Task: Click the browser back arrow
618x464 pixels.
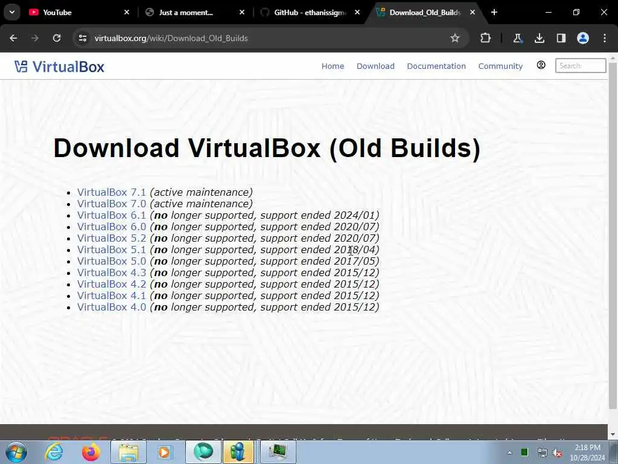Action: (13, 38)
